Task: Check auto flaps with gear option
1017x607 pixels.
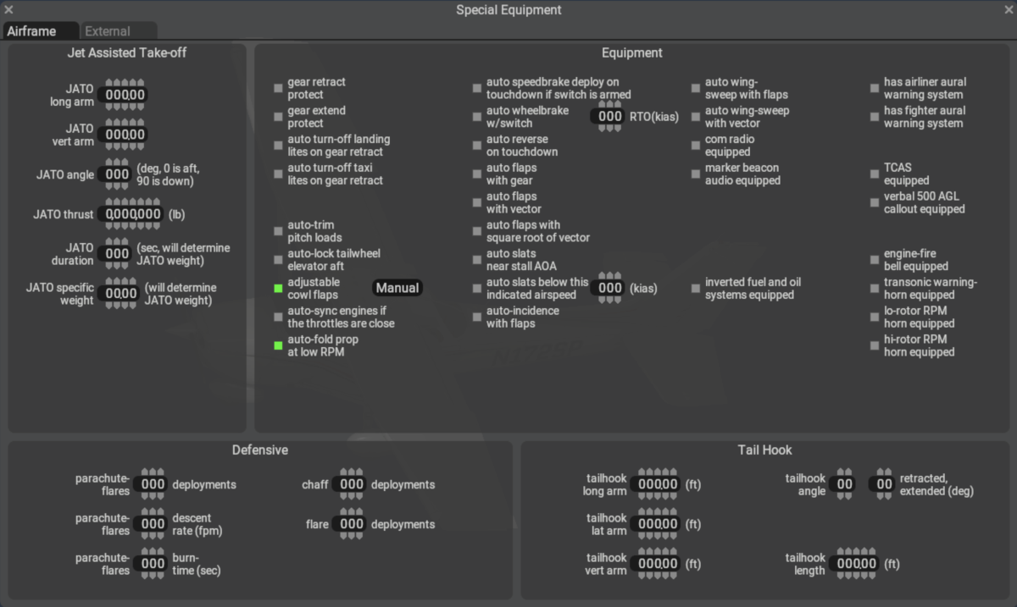Action: pos(477,174)
